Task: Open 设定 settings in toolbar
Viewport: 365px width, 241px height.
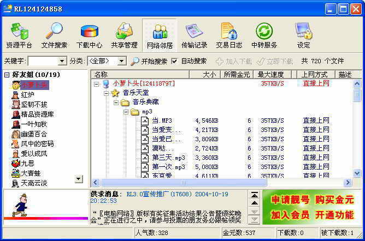Action: (303, 35)
